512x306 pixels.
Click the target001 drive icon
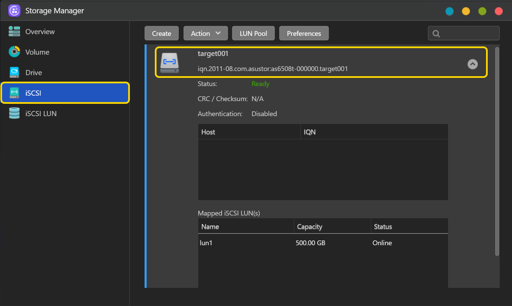pos(170,62)
